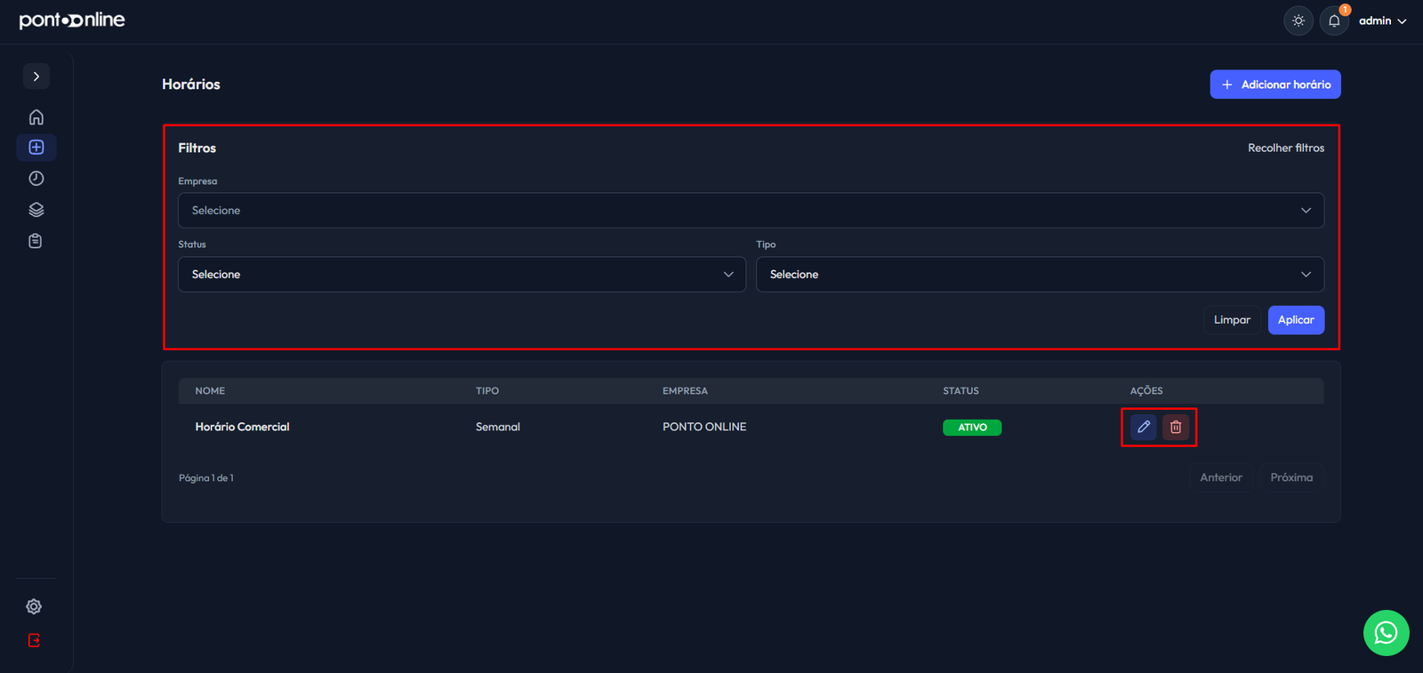Edit Horário Comercial with pencil icon
1423x673 pixels.
coord(1144,427)
